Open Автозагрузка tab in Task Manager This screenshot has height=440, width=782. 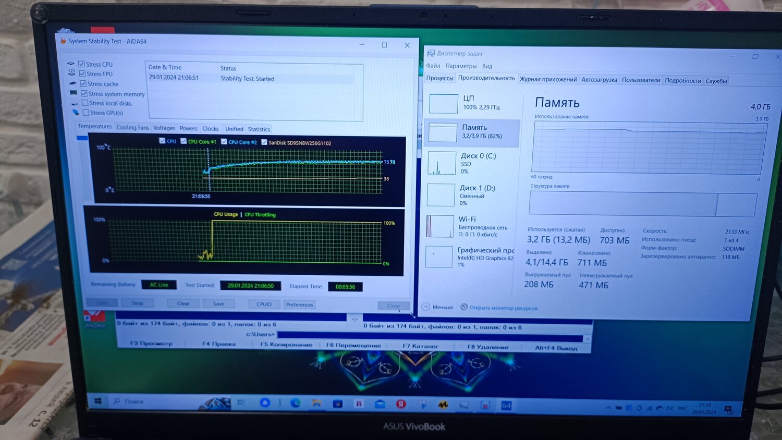(x=599, y=80)
